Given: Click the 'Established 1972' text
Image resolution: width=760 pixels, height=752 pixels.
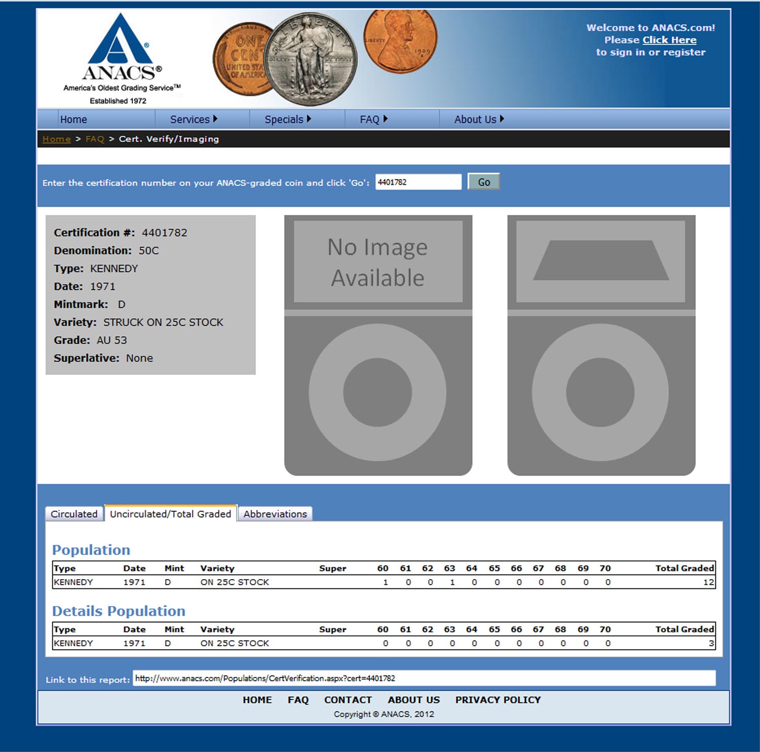Looking at the screenshot, I should tap(118, 101).
